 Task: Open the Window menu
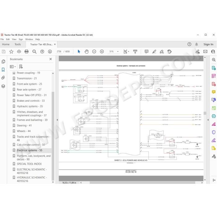click(29, 39)
